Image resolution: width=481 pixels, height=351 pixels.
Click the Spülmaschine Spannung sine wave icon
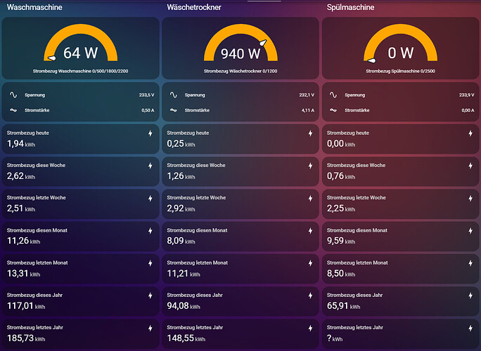click(333, 95)
